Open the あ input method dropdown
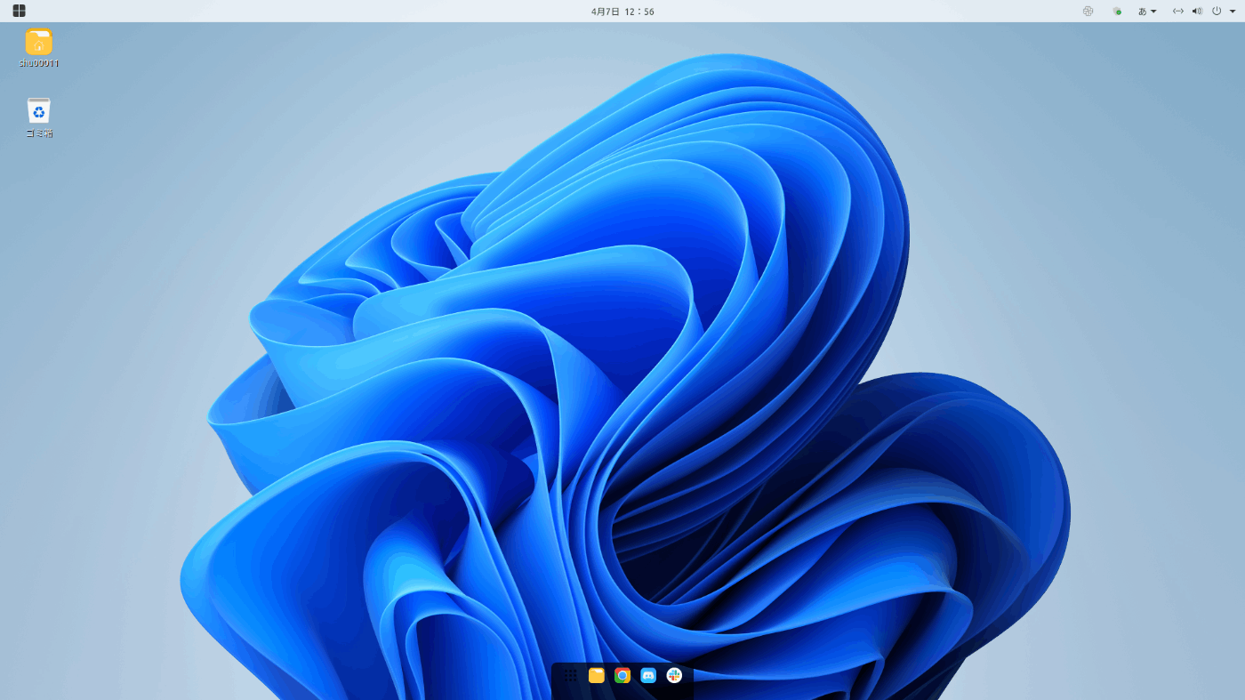The image size is (1245, 700). 1147,12
